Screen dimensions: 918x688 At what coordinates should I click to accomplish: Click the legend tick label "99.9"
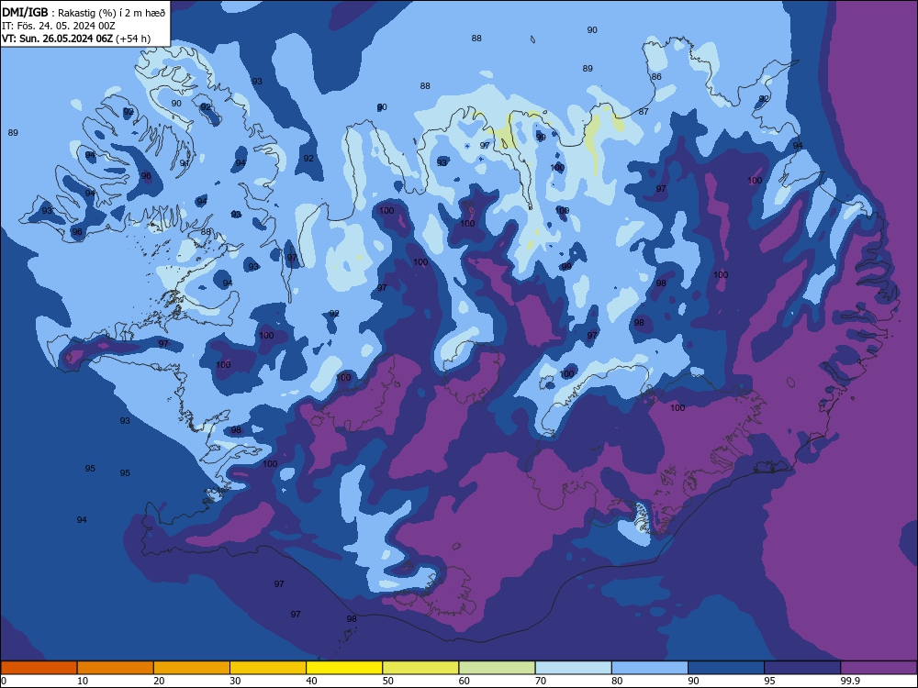[849, 681]
